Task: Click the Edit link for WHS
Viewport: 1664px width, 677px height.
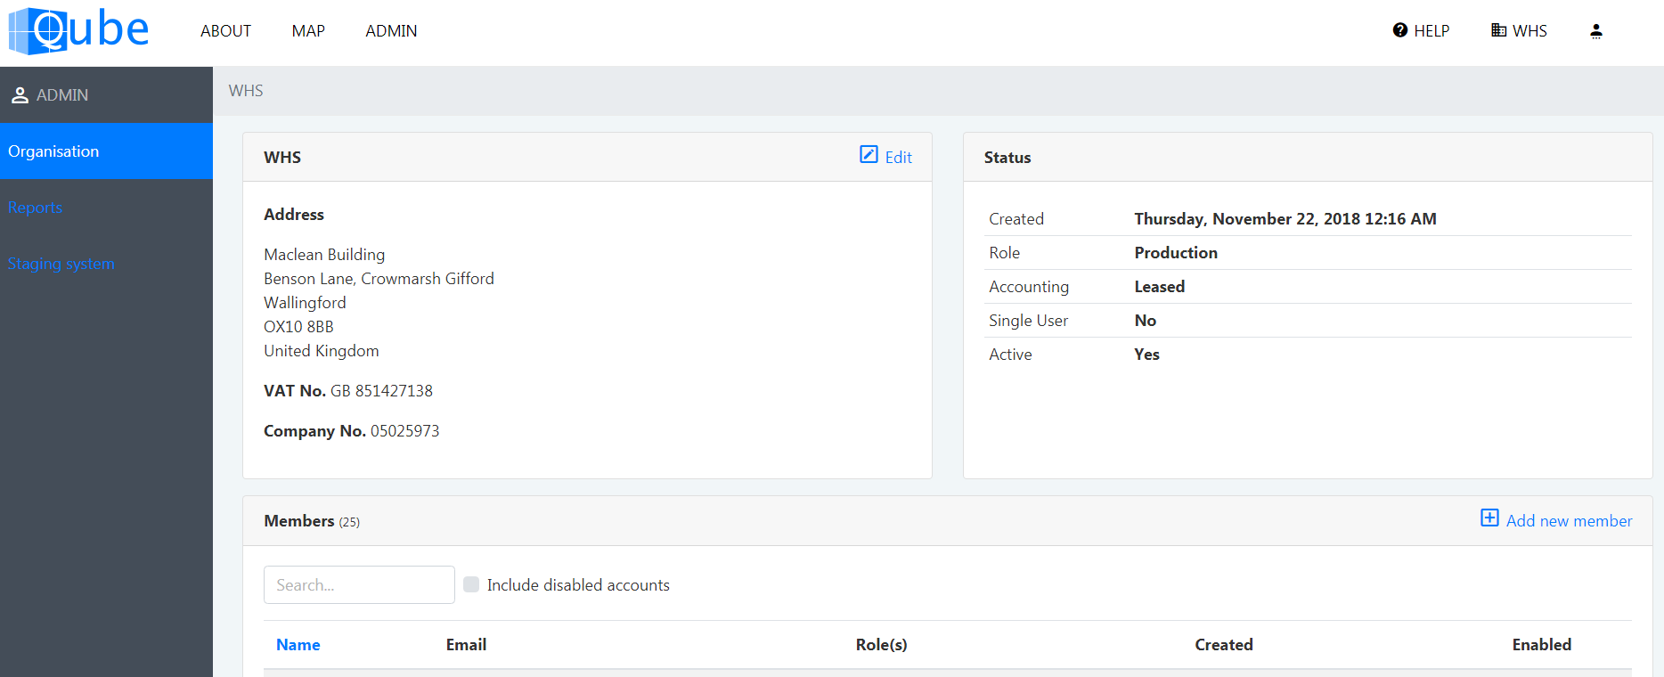Action: click(x=898, y=158)
